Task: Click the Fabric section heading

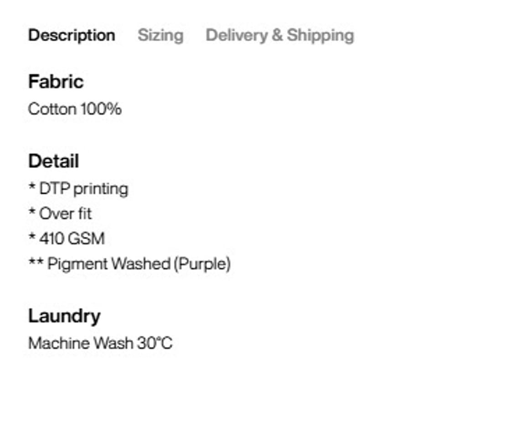Action: [x=56, y=82]
